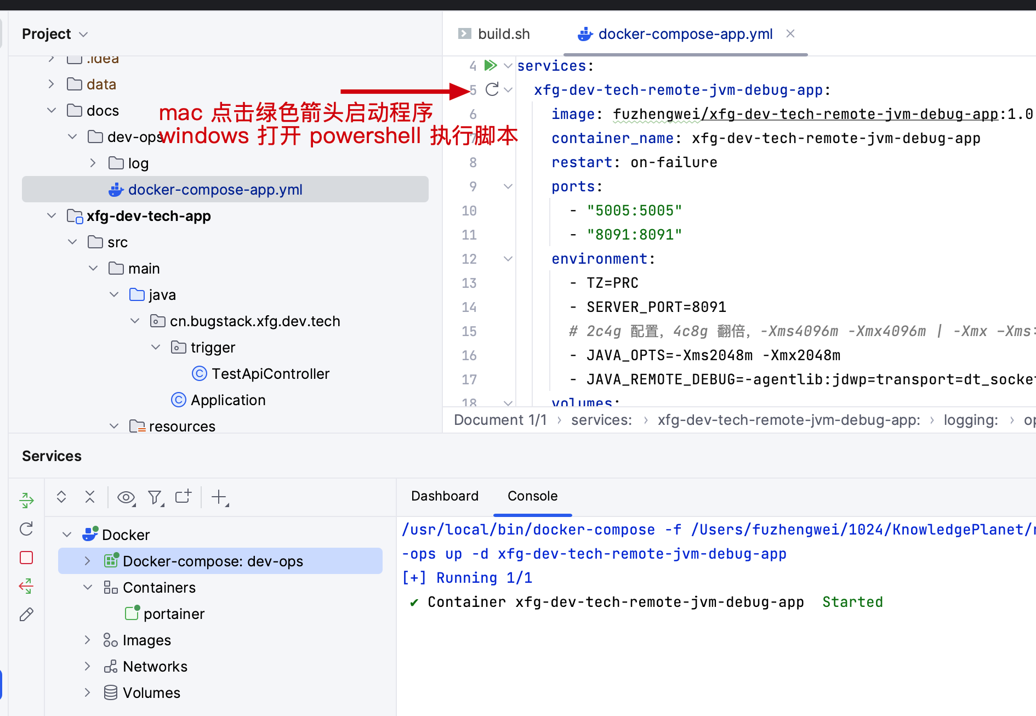Collapse the ports section fold arrow
Image resolution: width=1036 pixels, height=716 pixels.
(x=508, y=186)
